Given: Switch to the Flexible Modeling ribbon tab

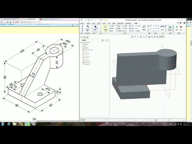Looking at the screenshot, I should pyautogui.click(x=120, y=23).
